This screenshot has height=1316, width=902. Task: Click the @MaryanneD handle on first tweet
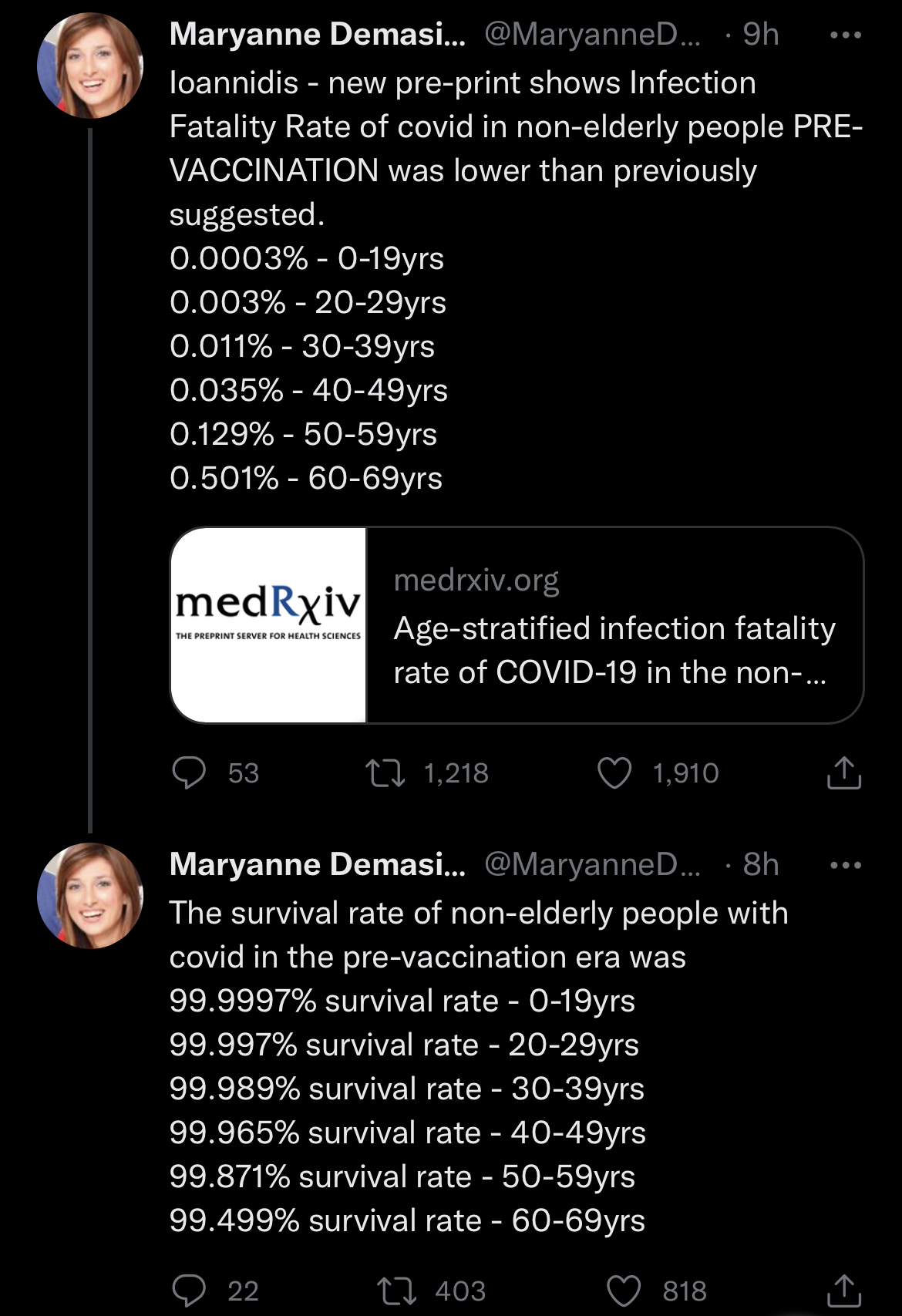click(592, 35)
